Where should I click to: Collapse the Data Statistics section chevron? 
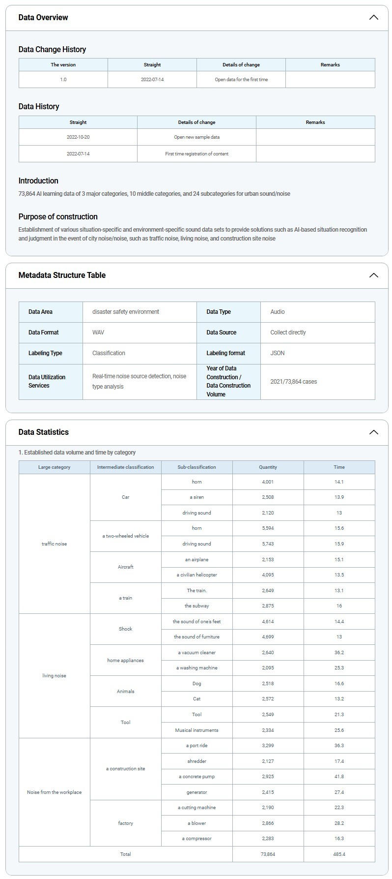pos(373,432)
